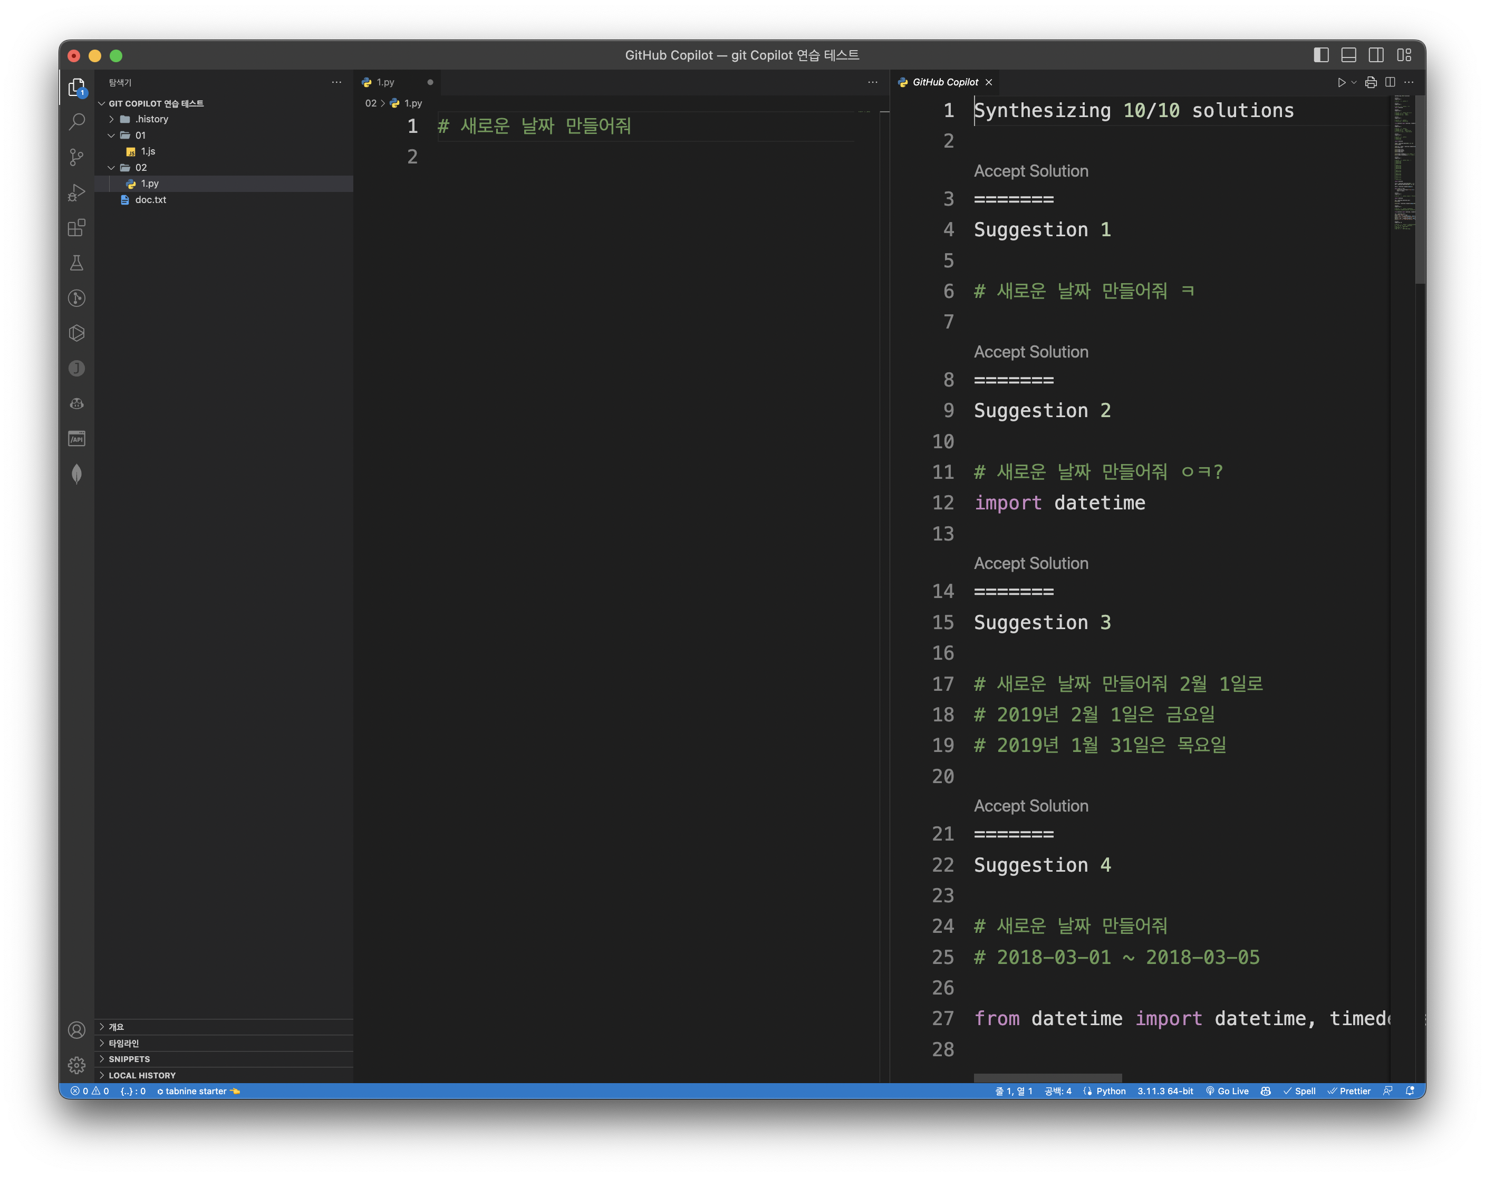Screen dimensions: 1485x1177
Task: Toggle the secondary side bar
Action: pos(1376,55)
